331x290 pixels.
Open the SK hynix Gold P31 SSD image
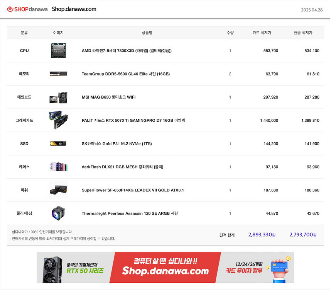[59, 143]
